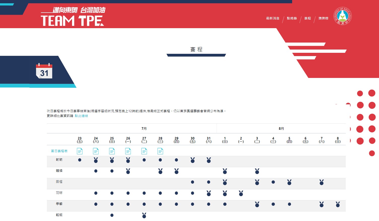Click 射箭 medal icon on July 31
Screen dimensions: 379x221
click(x=209, y=160)
